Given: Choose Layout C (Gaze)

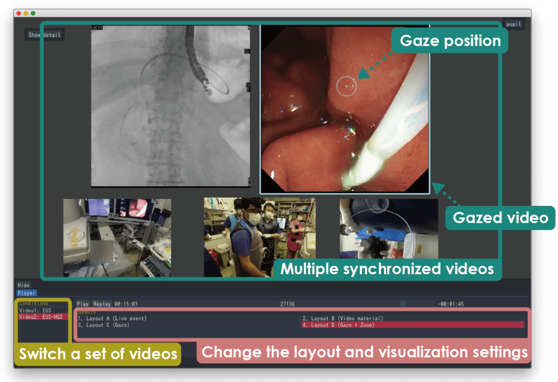Looking at the screenshot, I should (103, 325).
